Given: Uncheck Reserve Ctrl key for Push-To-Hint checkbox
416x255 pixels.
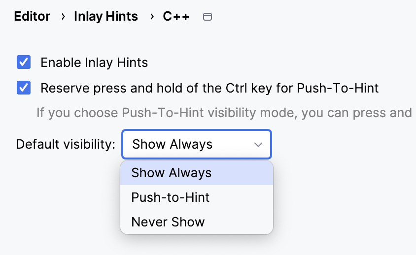Looking at the screenshot, I should click(24, 88).
